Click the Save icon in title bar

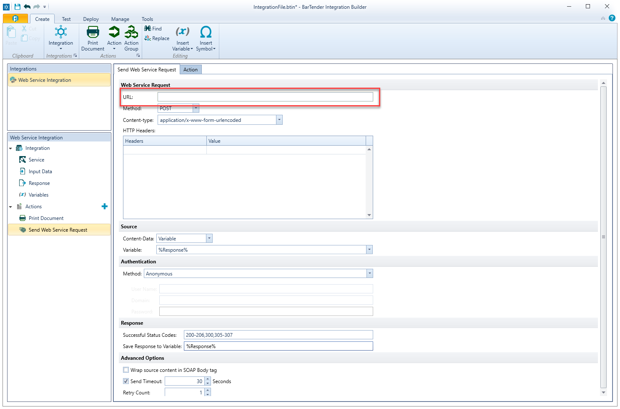pyautogui.click(x=18, y=7)
